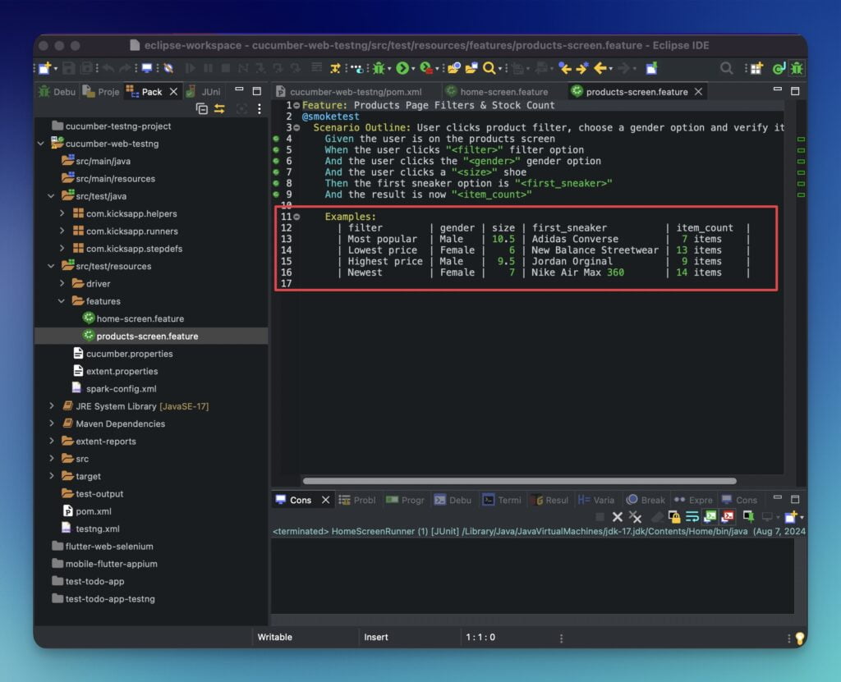The height and width of the screenshot is (682, 841).
Task: Select the testng.xml file in tree
Action: click(98, 529)
